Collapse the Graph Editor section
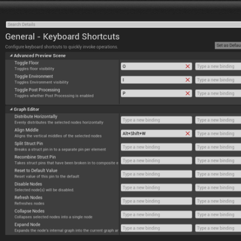Viewport: 241px width, 241px height. (11, 110)
